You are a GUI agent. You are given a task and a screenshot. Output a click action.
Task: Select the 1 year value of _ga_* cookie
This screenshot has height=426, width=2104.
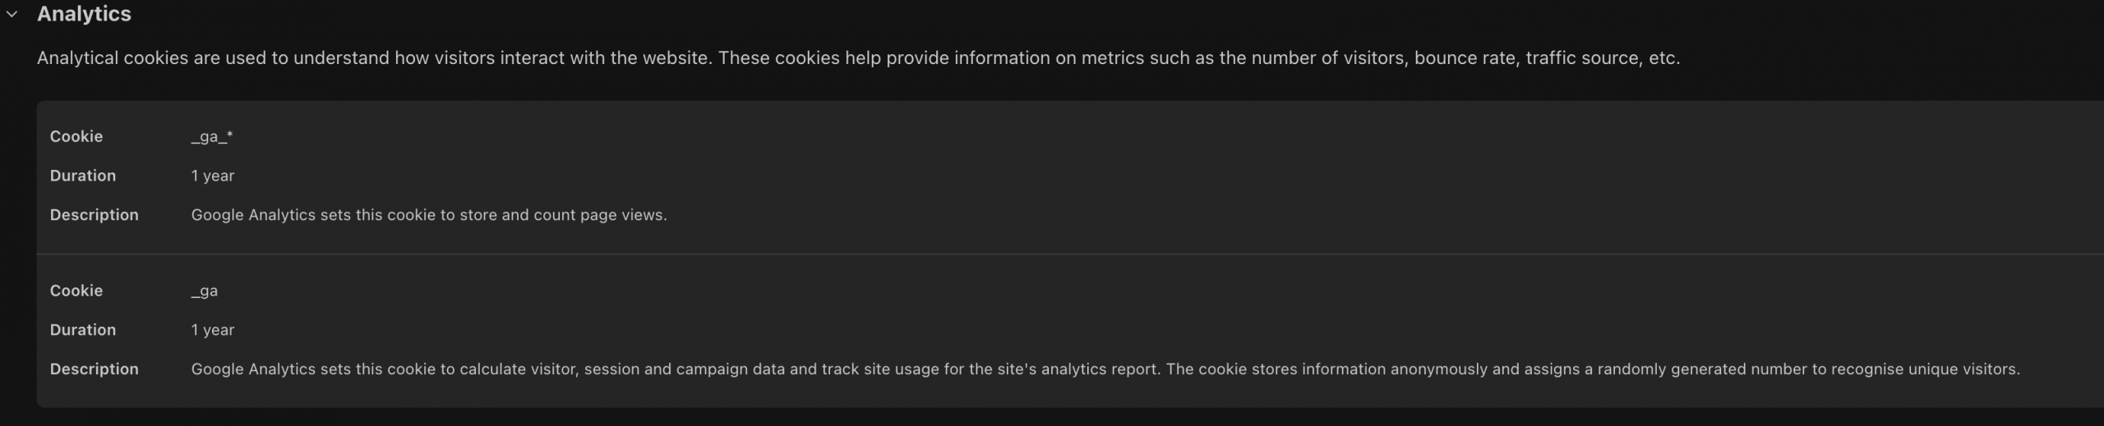click(213, 176)
